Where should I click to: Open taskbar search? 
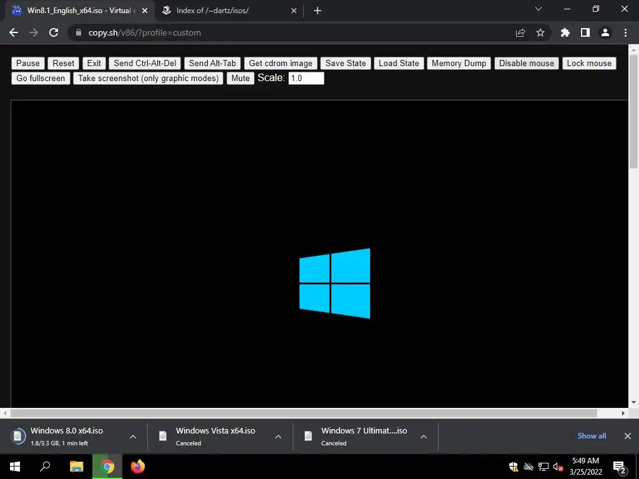[x=45, y=467]
